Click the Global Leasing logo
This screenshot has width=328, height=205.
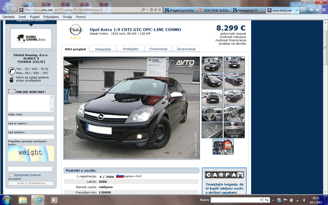pos(31,38)
